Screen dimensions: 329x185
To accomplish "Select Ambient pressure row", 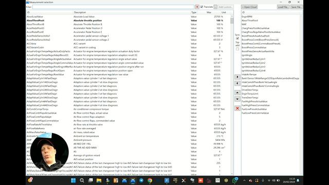I will (128, 140).
